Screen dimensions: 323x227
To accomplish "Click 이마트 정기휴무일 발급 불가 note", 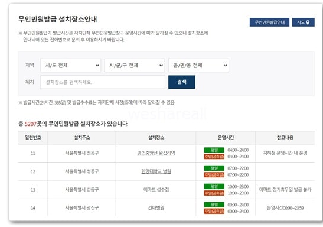I will [285, 190].
